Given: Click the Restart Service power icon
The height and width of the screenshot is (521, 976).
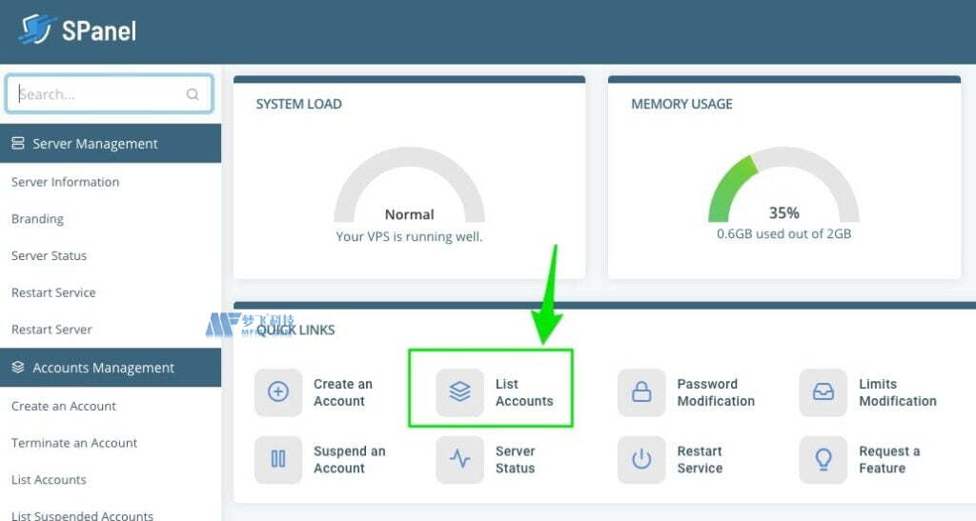Looking at the screenshot, I should pos(641,459).
